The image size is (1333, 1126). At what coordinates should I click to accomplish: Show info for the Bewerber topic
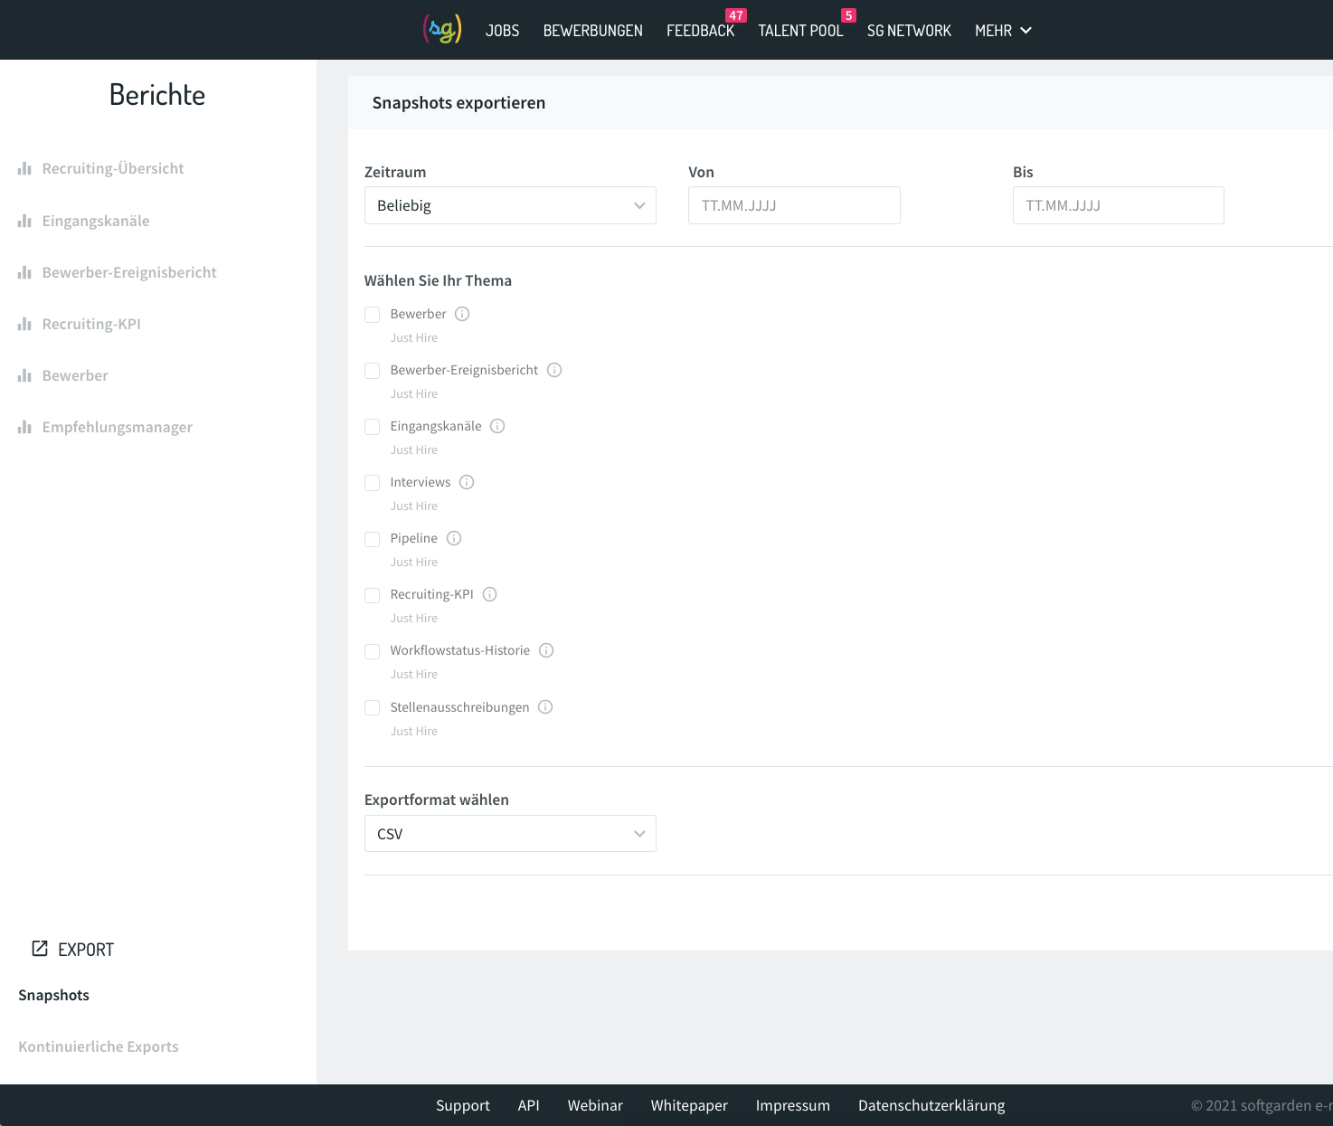[x=462, y=314]
